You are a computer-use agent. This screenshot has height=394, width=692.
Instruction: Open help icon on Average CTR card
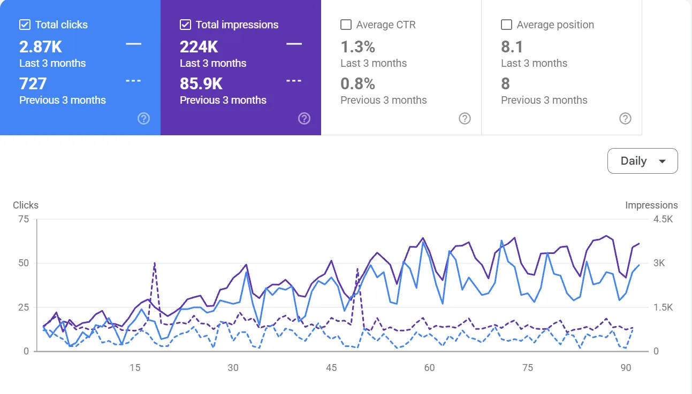(465, 119)
